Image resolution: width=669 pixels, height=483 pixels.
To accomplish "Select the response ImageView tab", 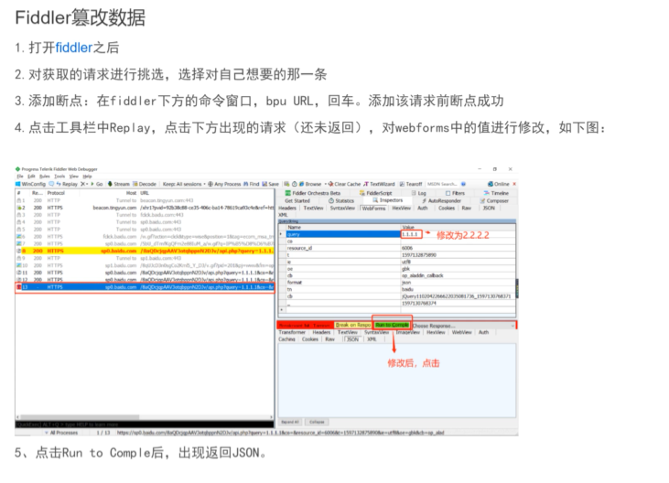I will (x=408, y=332).
